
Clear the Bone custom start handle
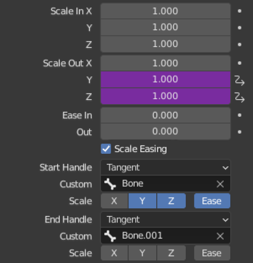220,184
